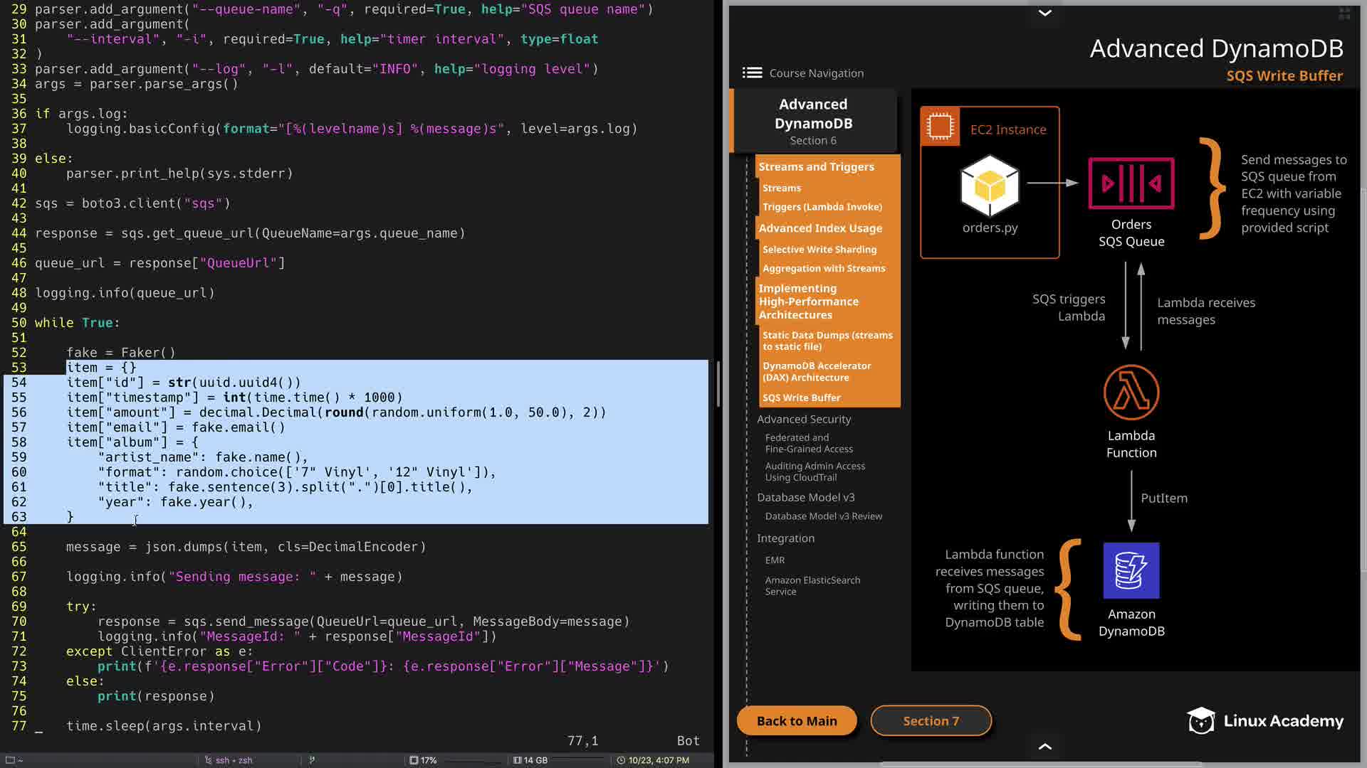This screenshot has height=768, width=1367.
Task: Click the Amazon DynamoDB icon
Action: [1131, 570]
